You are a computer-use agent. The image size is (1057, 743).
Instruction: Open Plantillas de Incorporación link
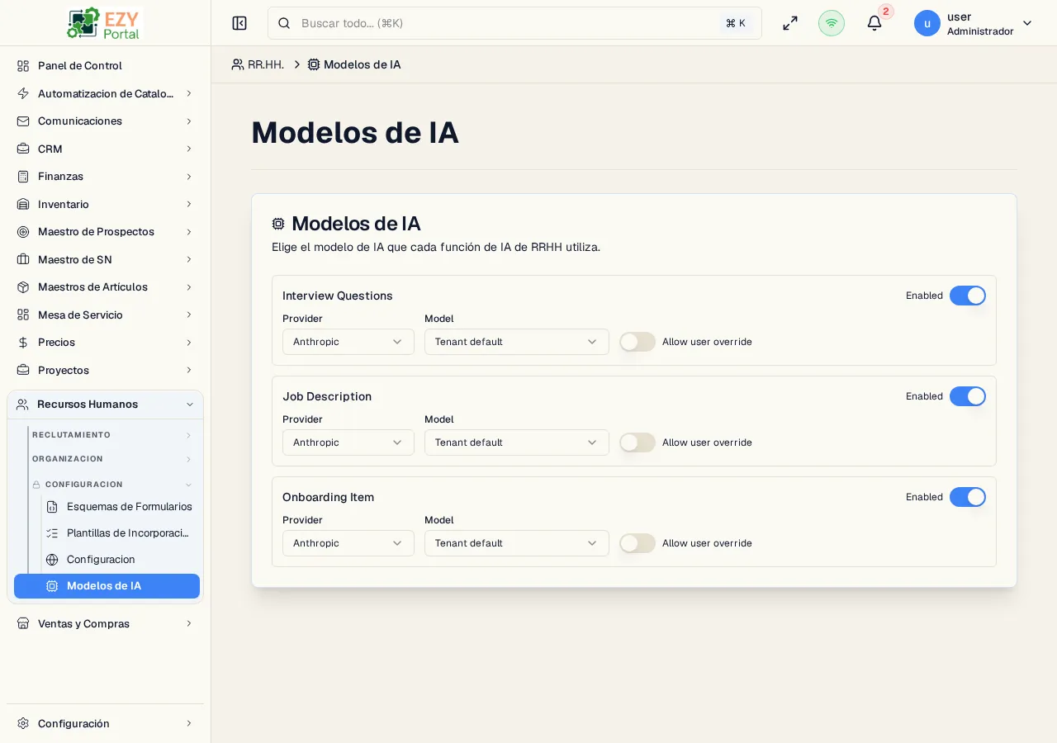coord(120,533)
